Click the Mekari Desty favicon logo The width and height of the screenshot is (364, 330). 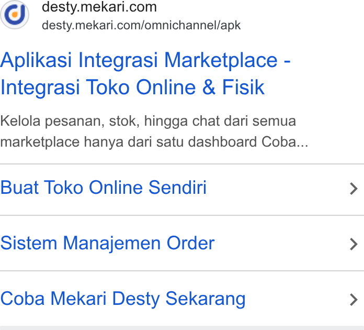tap(15, 15)
